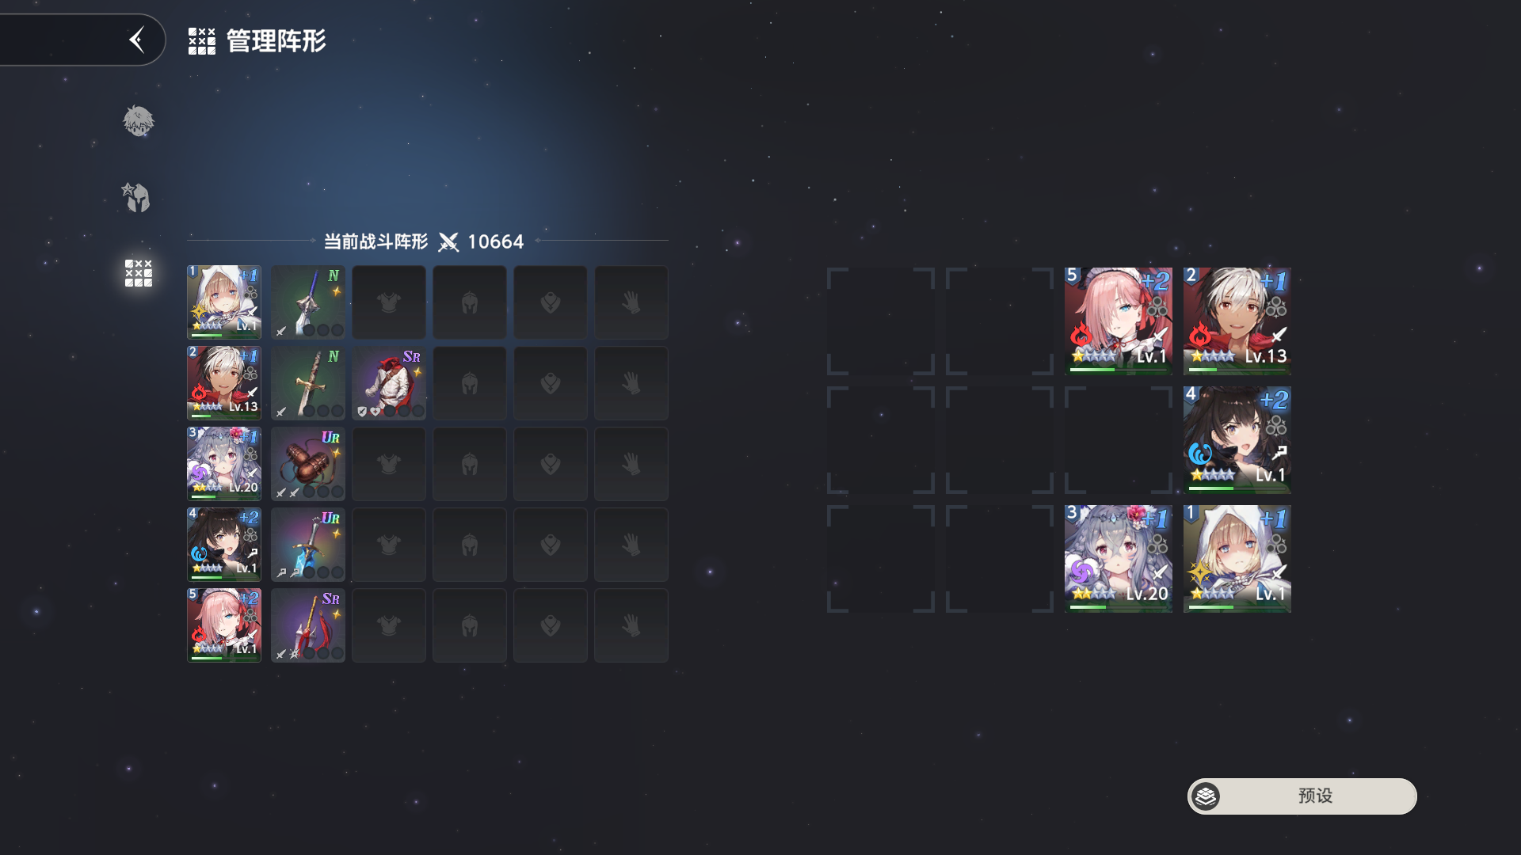Screen dimensions: 1521x855
Task: Click empty glove slot for hero 5
Action: click(631, 625)
